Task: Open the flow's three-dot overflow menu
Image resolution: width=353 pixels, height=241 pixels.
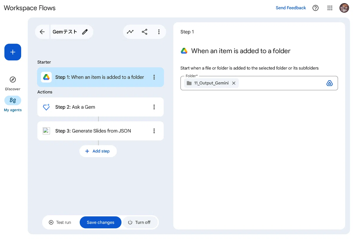Action: point(159,32)
